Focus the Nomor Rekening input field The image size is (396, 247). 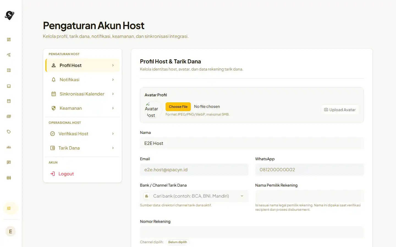[252, 232]
